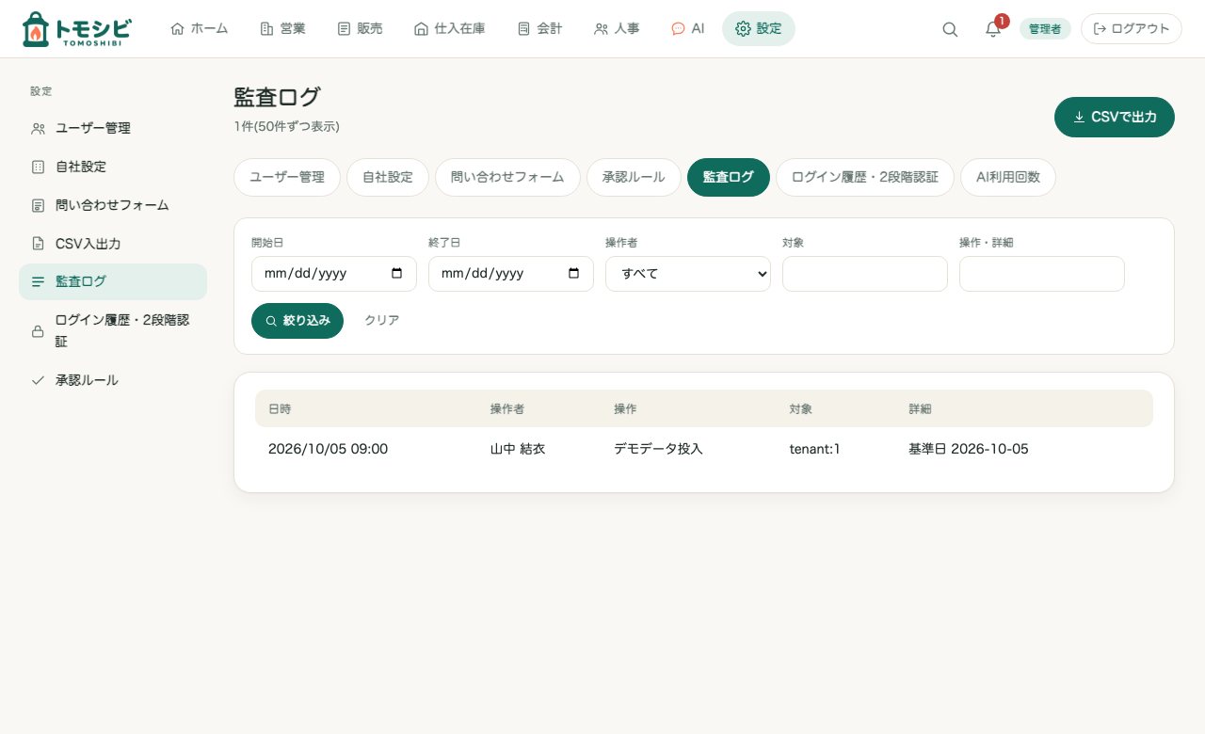Open 人事 in top navigation
Viewport: 1205px width, 734px height.
pos(617,28)
